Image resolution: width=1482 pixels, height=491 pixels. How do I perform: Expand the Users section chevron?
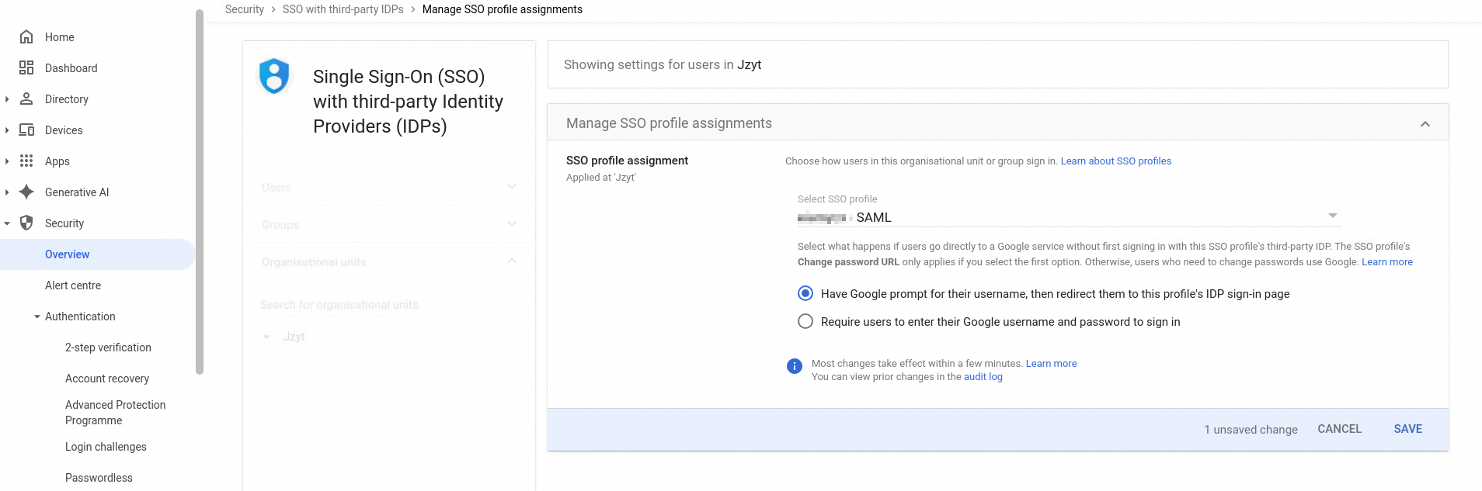coord(512,186)
